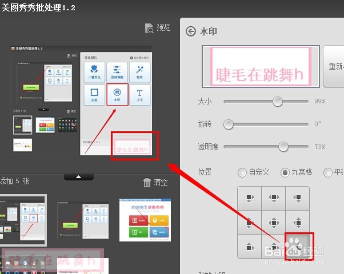This screenshot has width=344, height=274.
Task: Choose the 九宫格 position option
Action: (x=285, y=172)
